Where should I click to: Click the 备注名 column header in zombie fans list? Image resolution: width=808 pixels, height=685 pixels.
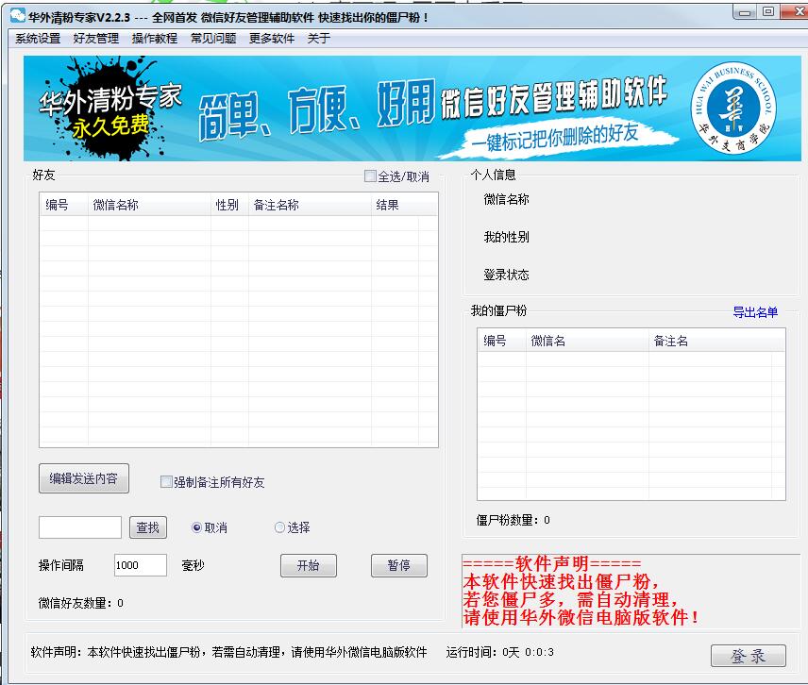pos(710,341)
